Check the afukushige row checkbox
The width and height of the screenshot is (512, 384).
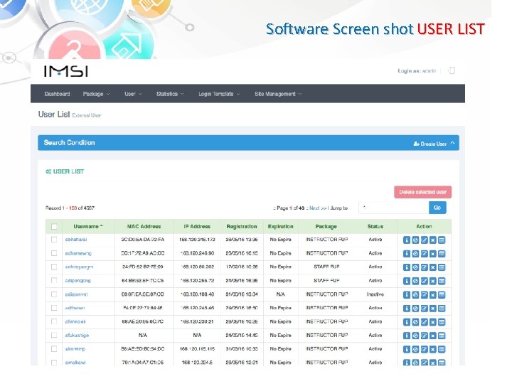pos(54,336)
